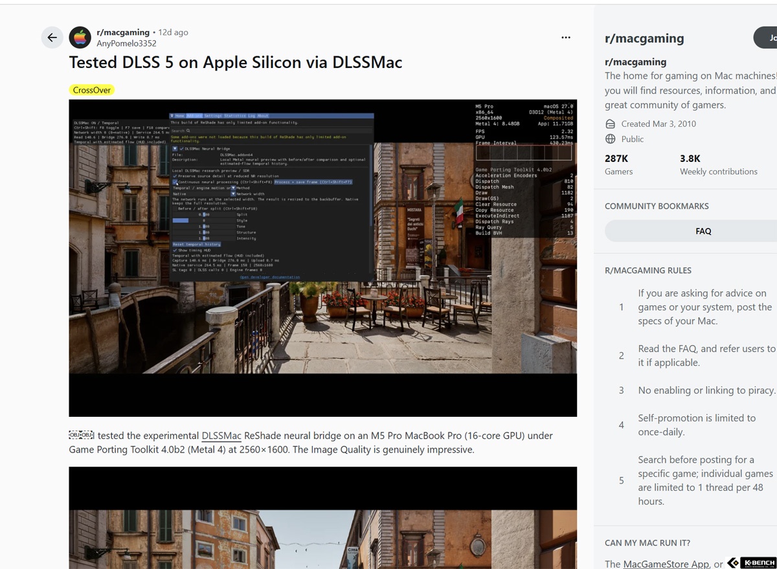The height and width of the screenshot is (569, 777).
Task: Click the 'R/MACGAMING RULES' heading
Action: tap(648, 271)
